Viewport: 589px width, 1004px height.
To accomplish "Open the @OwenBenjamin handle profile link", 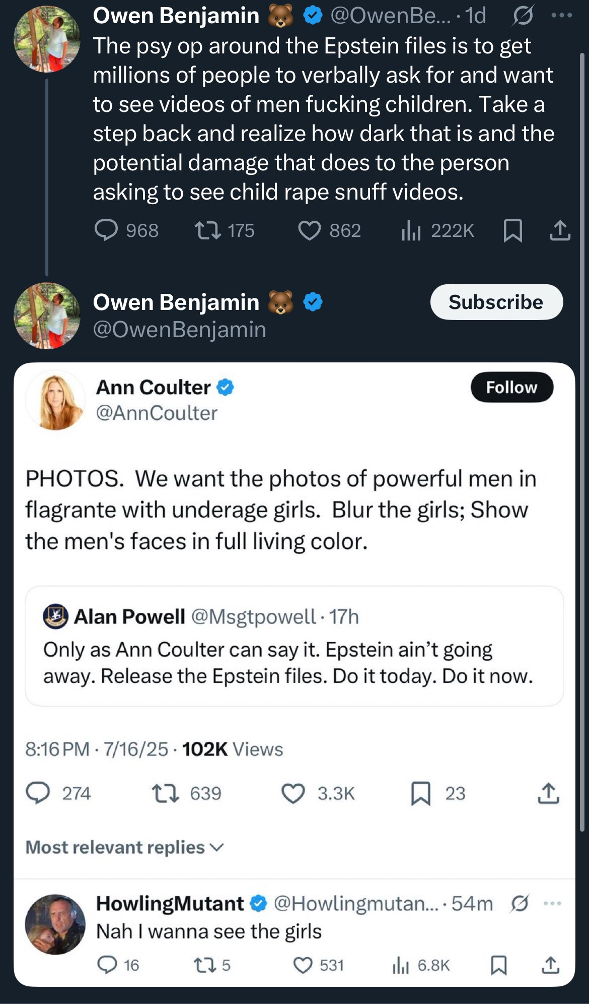I will [x=180, y=329].
